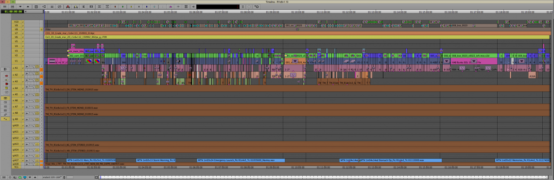Image resolution: width=554 pixels, height=180 pixels.
Task: Toggle the Link Selection button at the bottom of the side palette
Action: (x=5, y=119)
